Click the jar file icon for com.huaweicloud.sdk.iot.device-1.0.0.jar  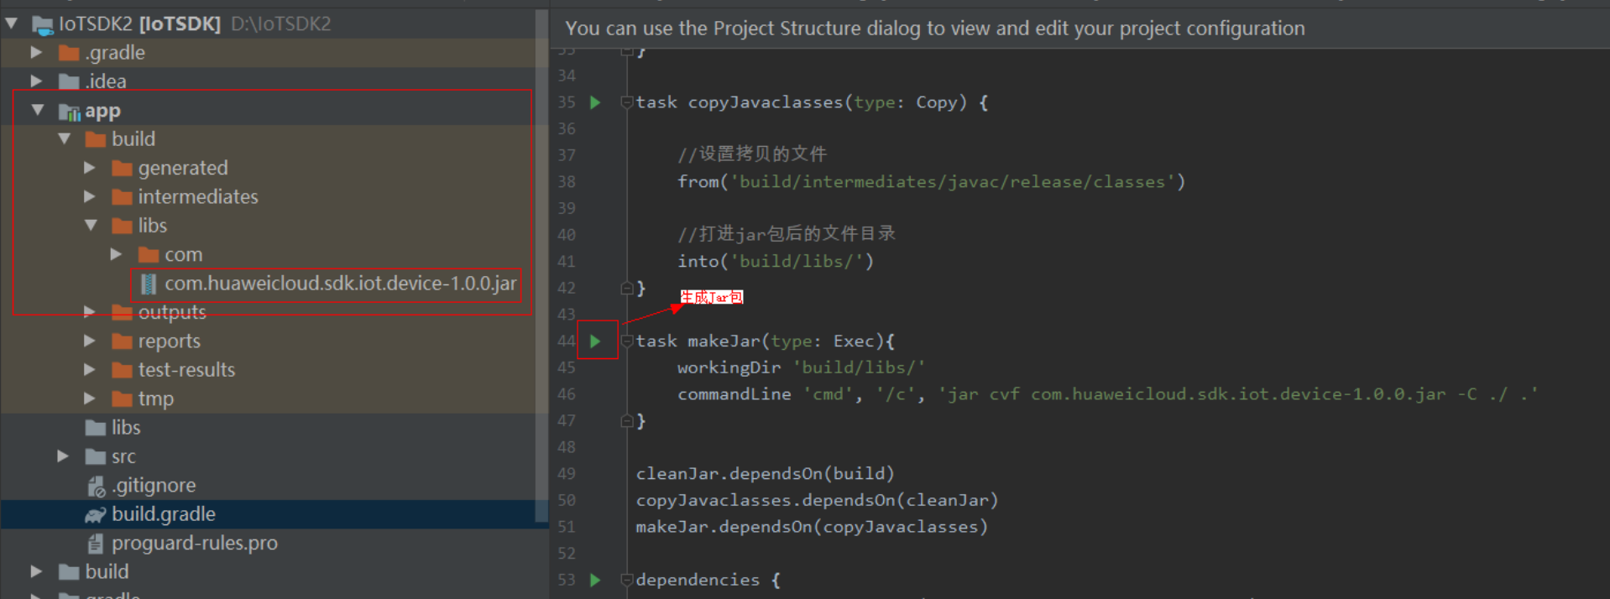tap(149, 284)
